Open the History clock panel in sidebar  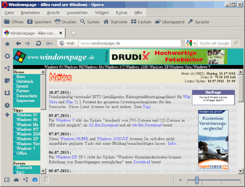click(7, 105)
